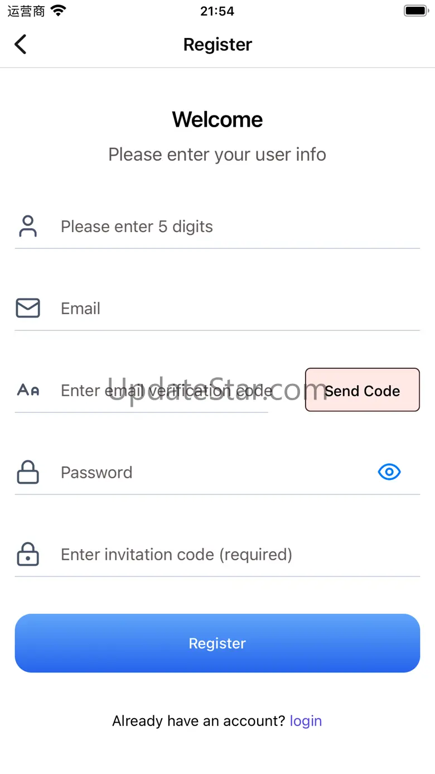
Task: Tap the status bar clock
Action: click(217, 11)
